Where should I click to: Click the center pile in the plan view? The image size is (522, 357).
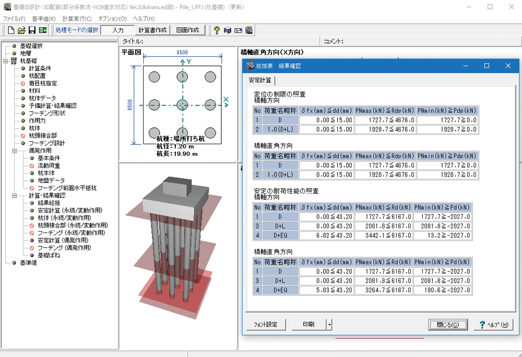pyautogui.click(x=182, y=105)
